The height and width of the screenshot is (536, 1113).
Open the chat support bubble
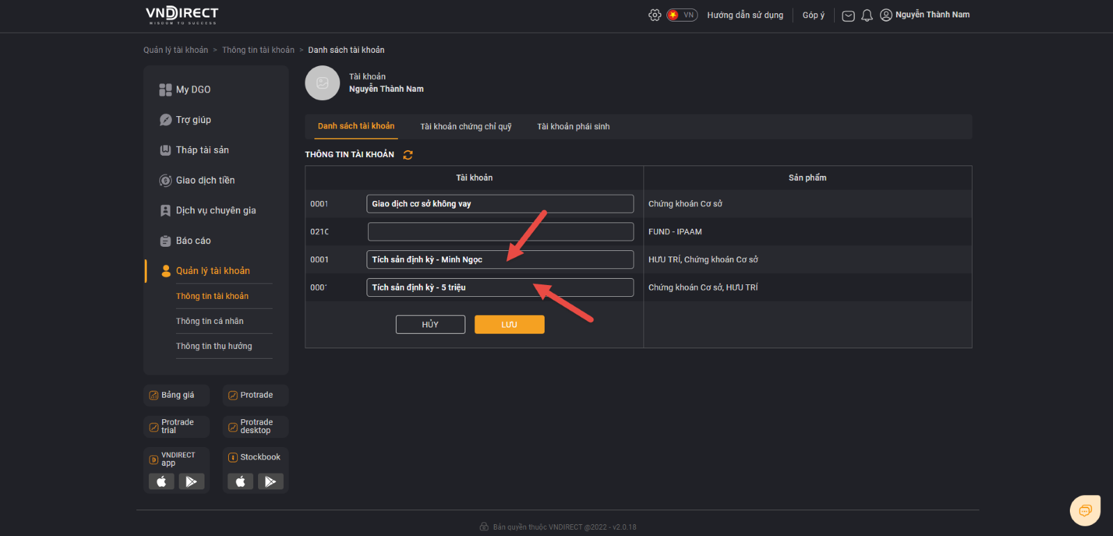(x=1085, y=511)
